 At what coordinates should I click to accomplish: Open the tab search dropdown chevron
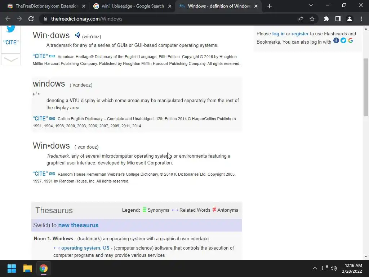311,5
